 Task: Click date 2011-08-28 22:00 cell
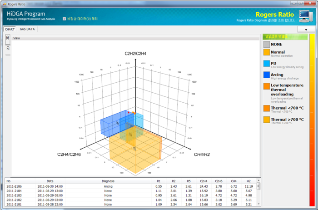coord(50,205)
